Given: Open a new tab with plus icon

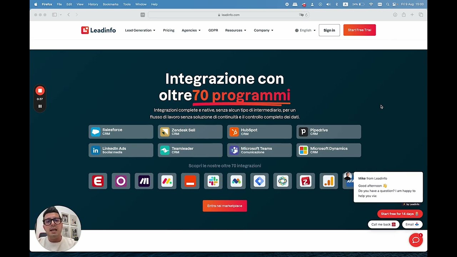Looking at the screenshot, I should [412, 15].
